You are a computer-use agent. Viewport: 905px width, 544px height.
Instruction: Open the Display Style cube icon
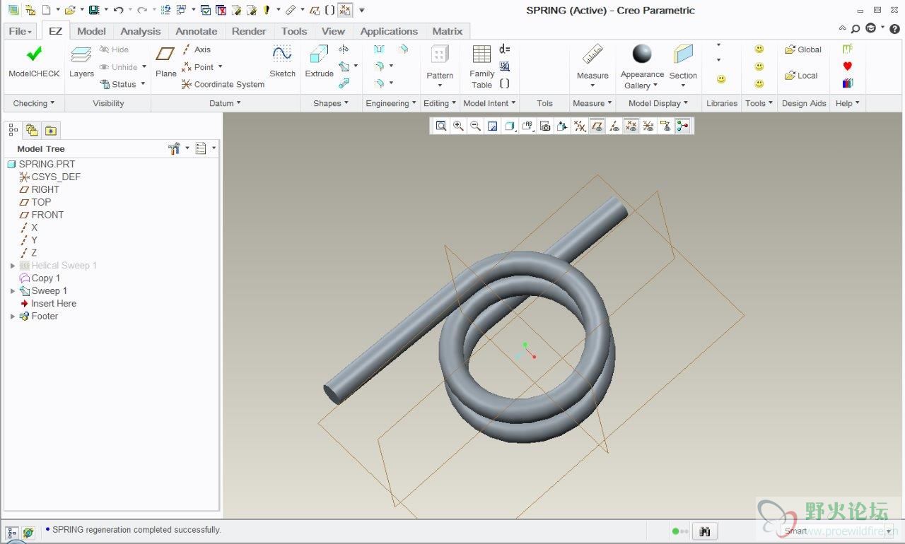(x=510, y=126)
